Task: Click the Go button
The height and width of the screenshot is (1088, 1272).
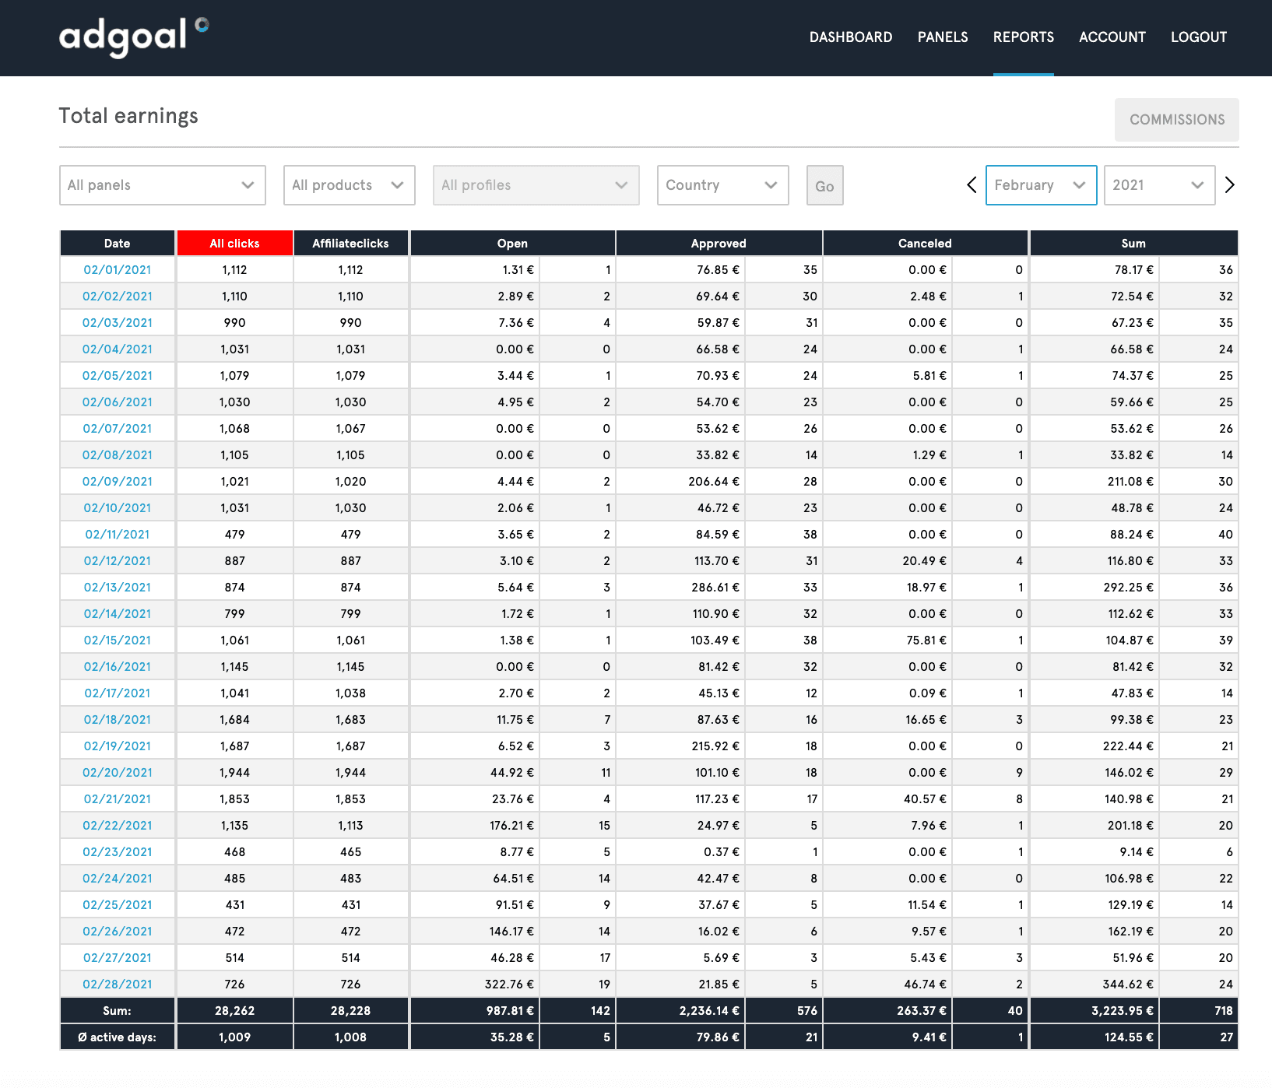Action: pyautogui.click(x=825, y=185)
